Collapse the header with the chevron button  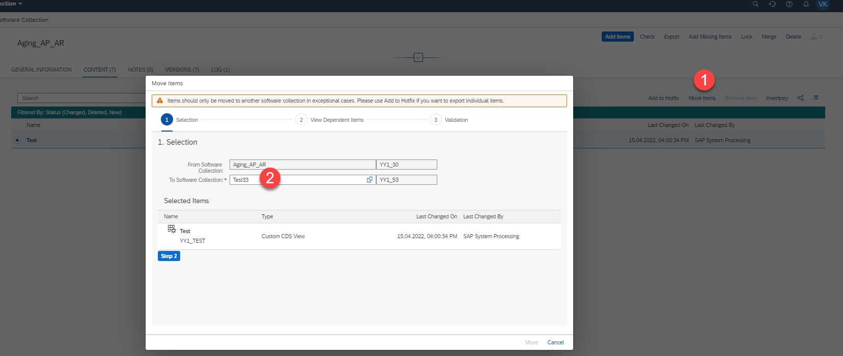pos(418,57)
